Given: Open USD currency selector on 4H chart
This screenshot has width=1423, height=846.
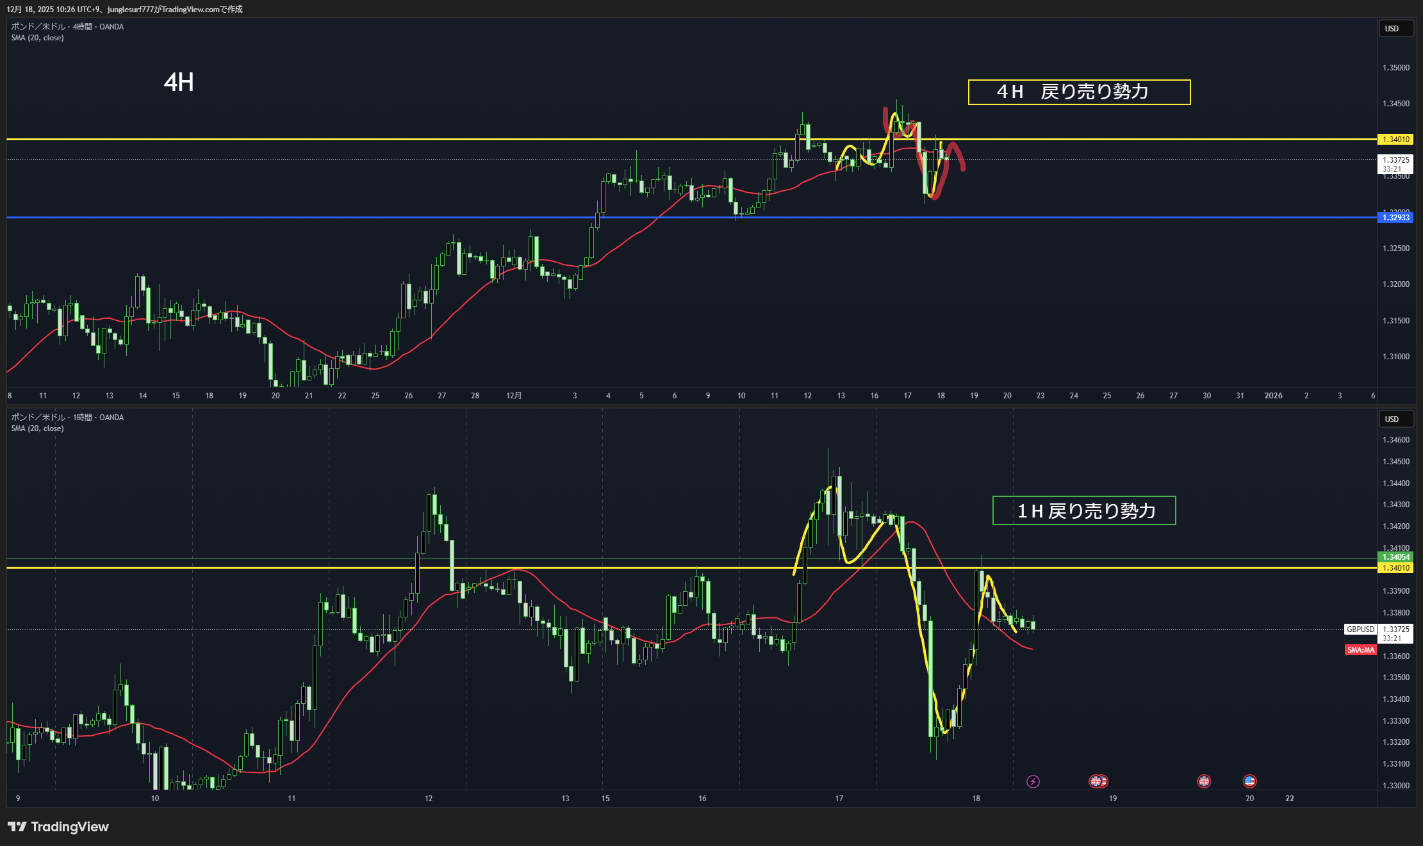Looking at the screenshot, I should pos(1395,29).
